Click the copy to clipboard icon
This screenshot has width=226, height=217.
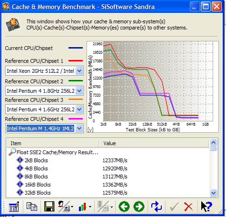(x=31, y=207)
